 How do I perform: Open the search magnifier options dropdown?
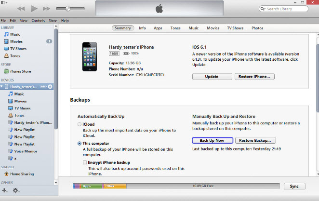263,9
